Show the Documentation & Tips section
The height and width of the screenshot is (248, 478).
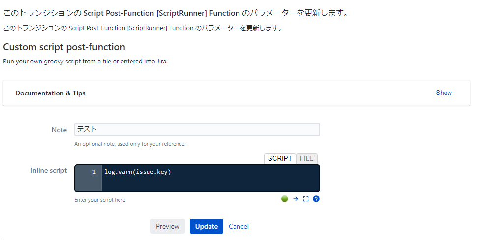444,93
